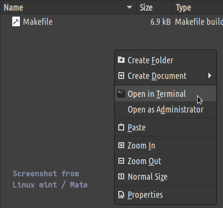Choose Paste from the context menu

pyautogui.click(x=166, y=127)
